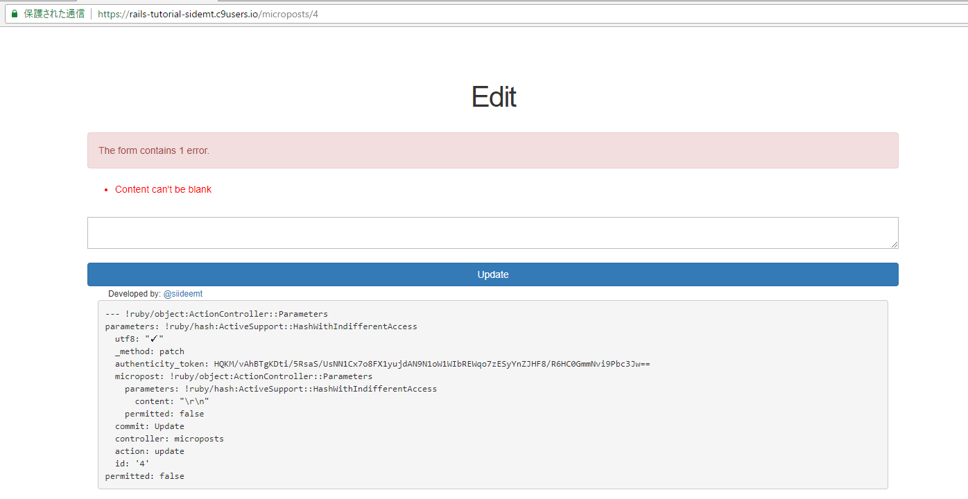Click the "utf8" checkmark debug line
The image size is (968, 499).
tap(139, 339)
